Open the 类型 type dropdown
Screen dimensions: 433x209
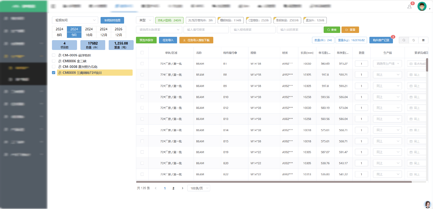coord(145,20)
